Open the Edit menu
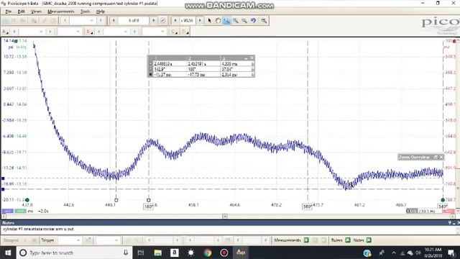This screenshot has height=259, width=460. 21,12
